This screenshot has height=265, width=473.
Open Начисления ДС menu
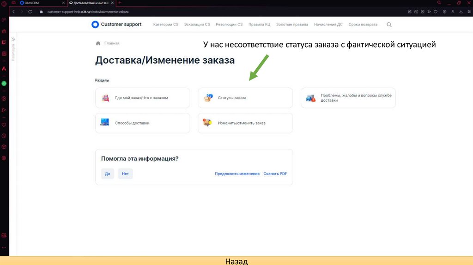tap(328, 24)
